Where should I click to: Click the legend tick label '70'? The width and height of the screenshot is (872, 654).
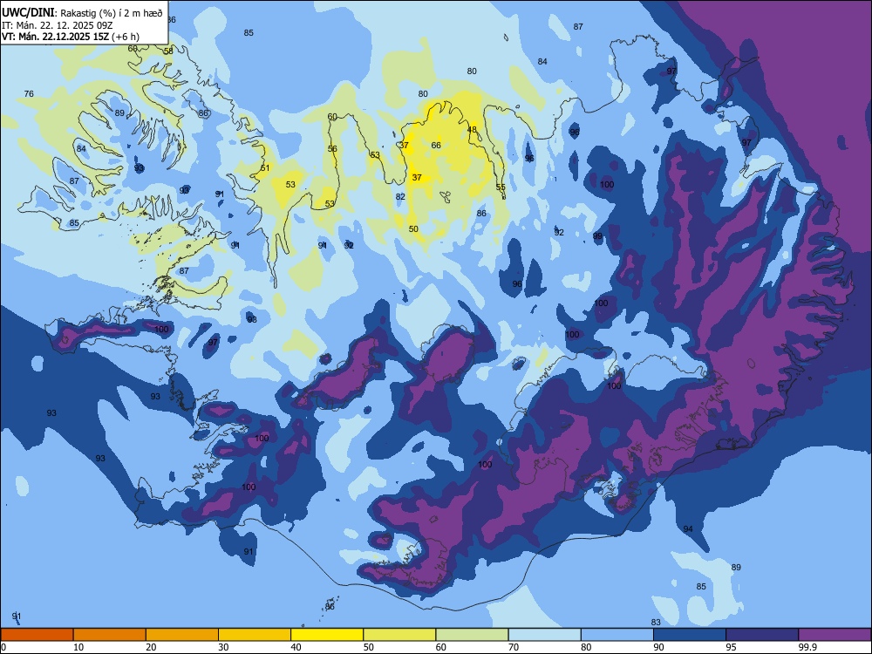[514, 647]
